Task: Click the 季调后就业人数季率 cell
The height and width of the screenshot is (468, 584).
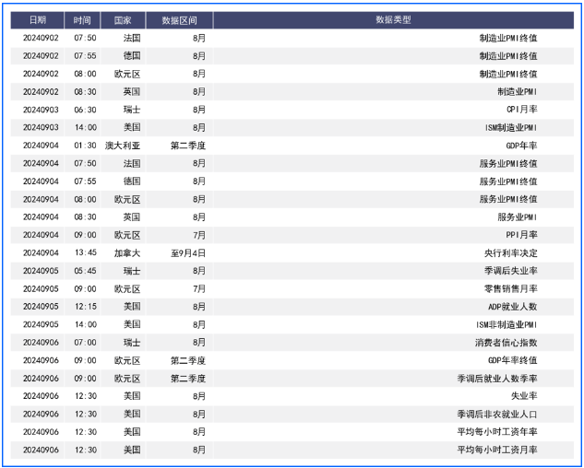Action: point(497,379)
